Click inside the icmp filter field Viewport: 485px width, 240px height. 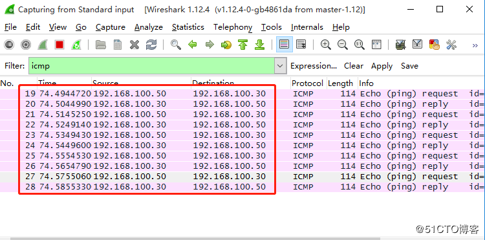[152, 66]
